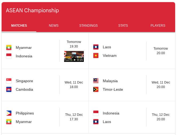
Task: Play the 0:15 match preview video
Action: 74,56
